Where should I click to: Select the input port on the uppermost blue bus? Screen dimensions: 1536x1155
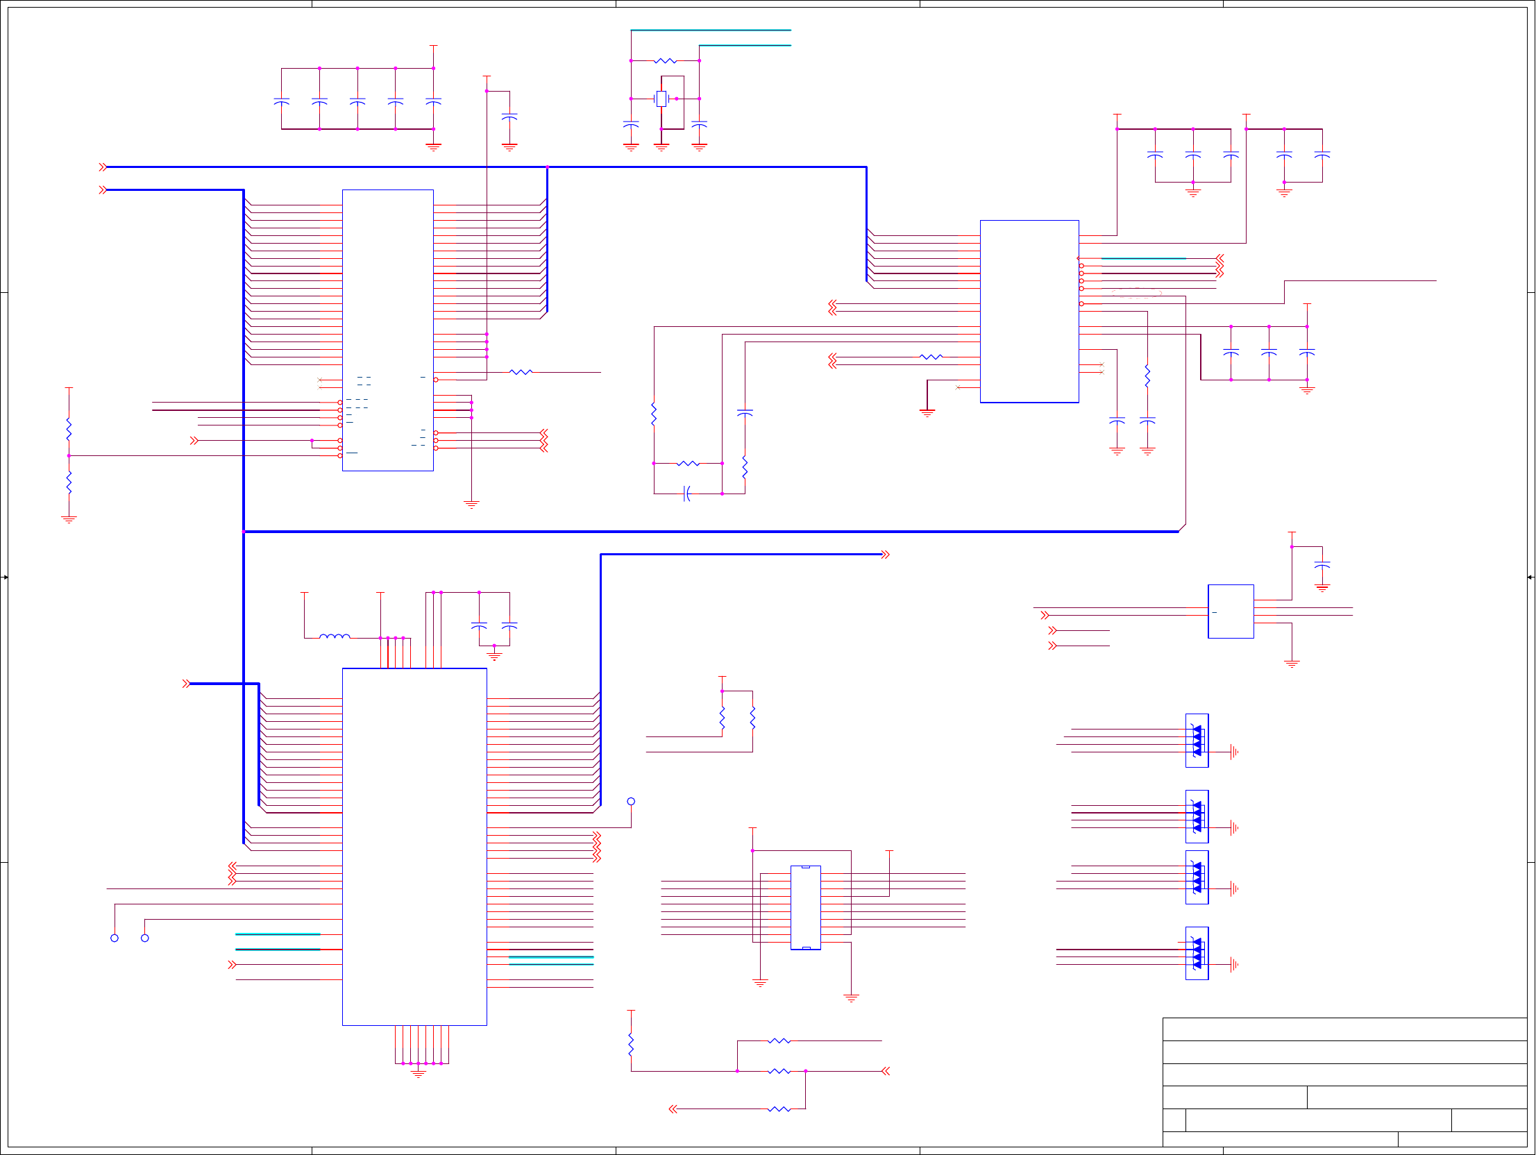[103, 167]
